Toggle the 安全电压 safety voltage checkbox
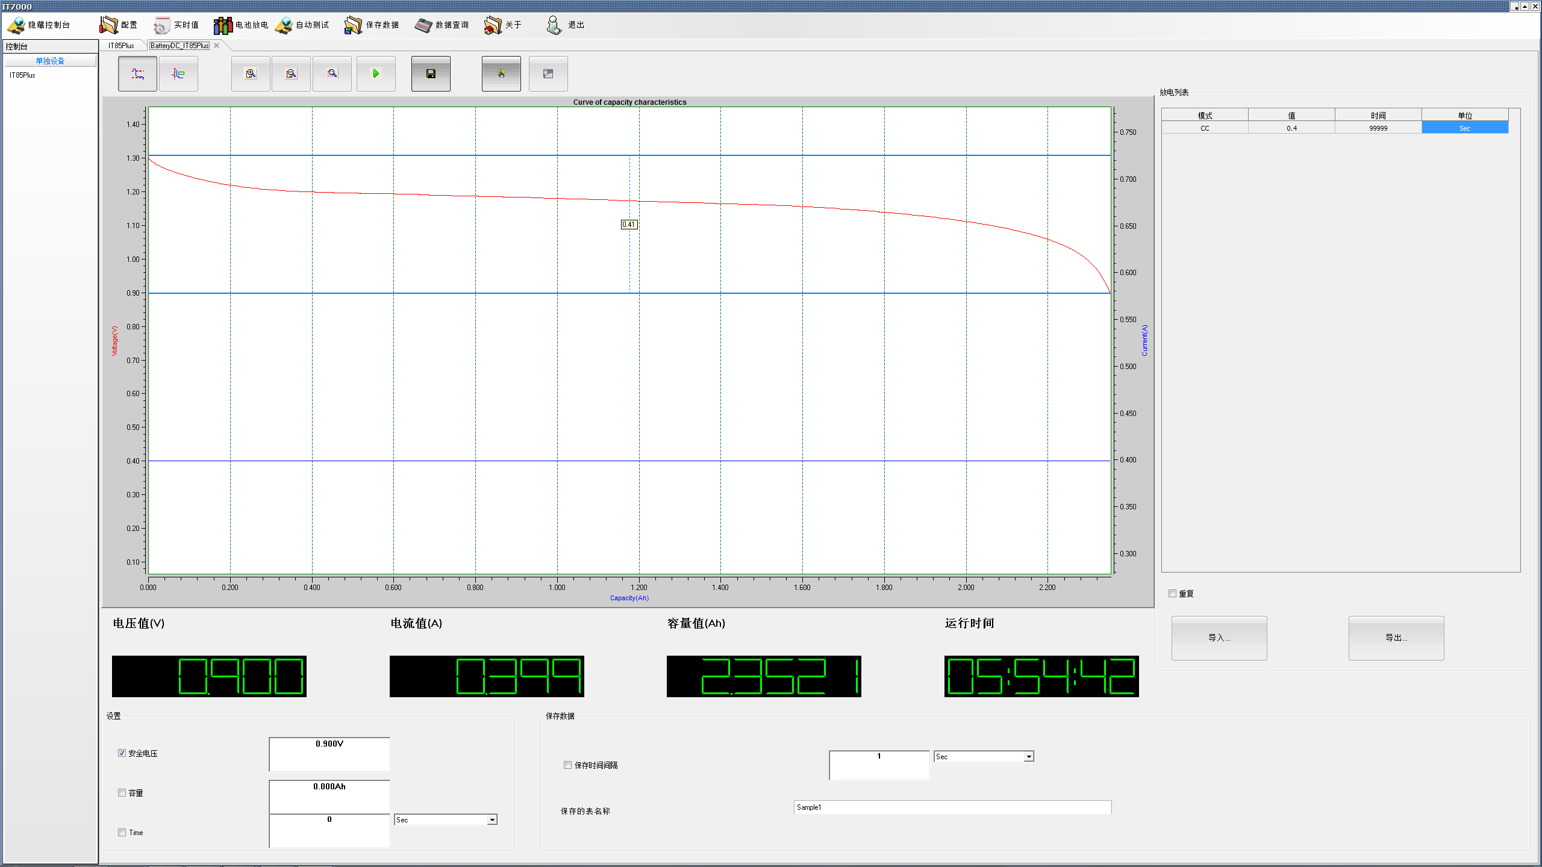1542x867 pixels. coord(122,753)
